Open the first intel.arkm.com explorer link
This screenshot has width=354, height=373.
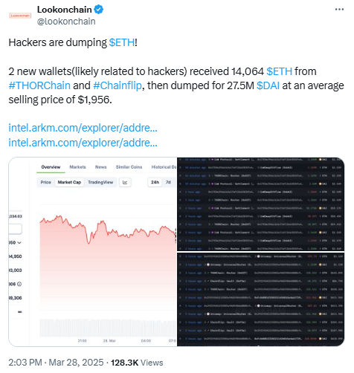pyautogui.click(x=83, y=128)
